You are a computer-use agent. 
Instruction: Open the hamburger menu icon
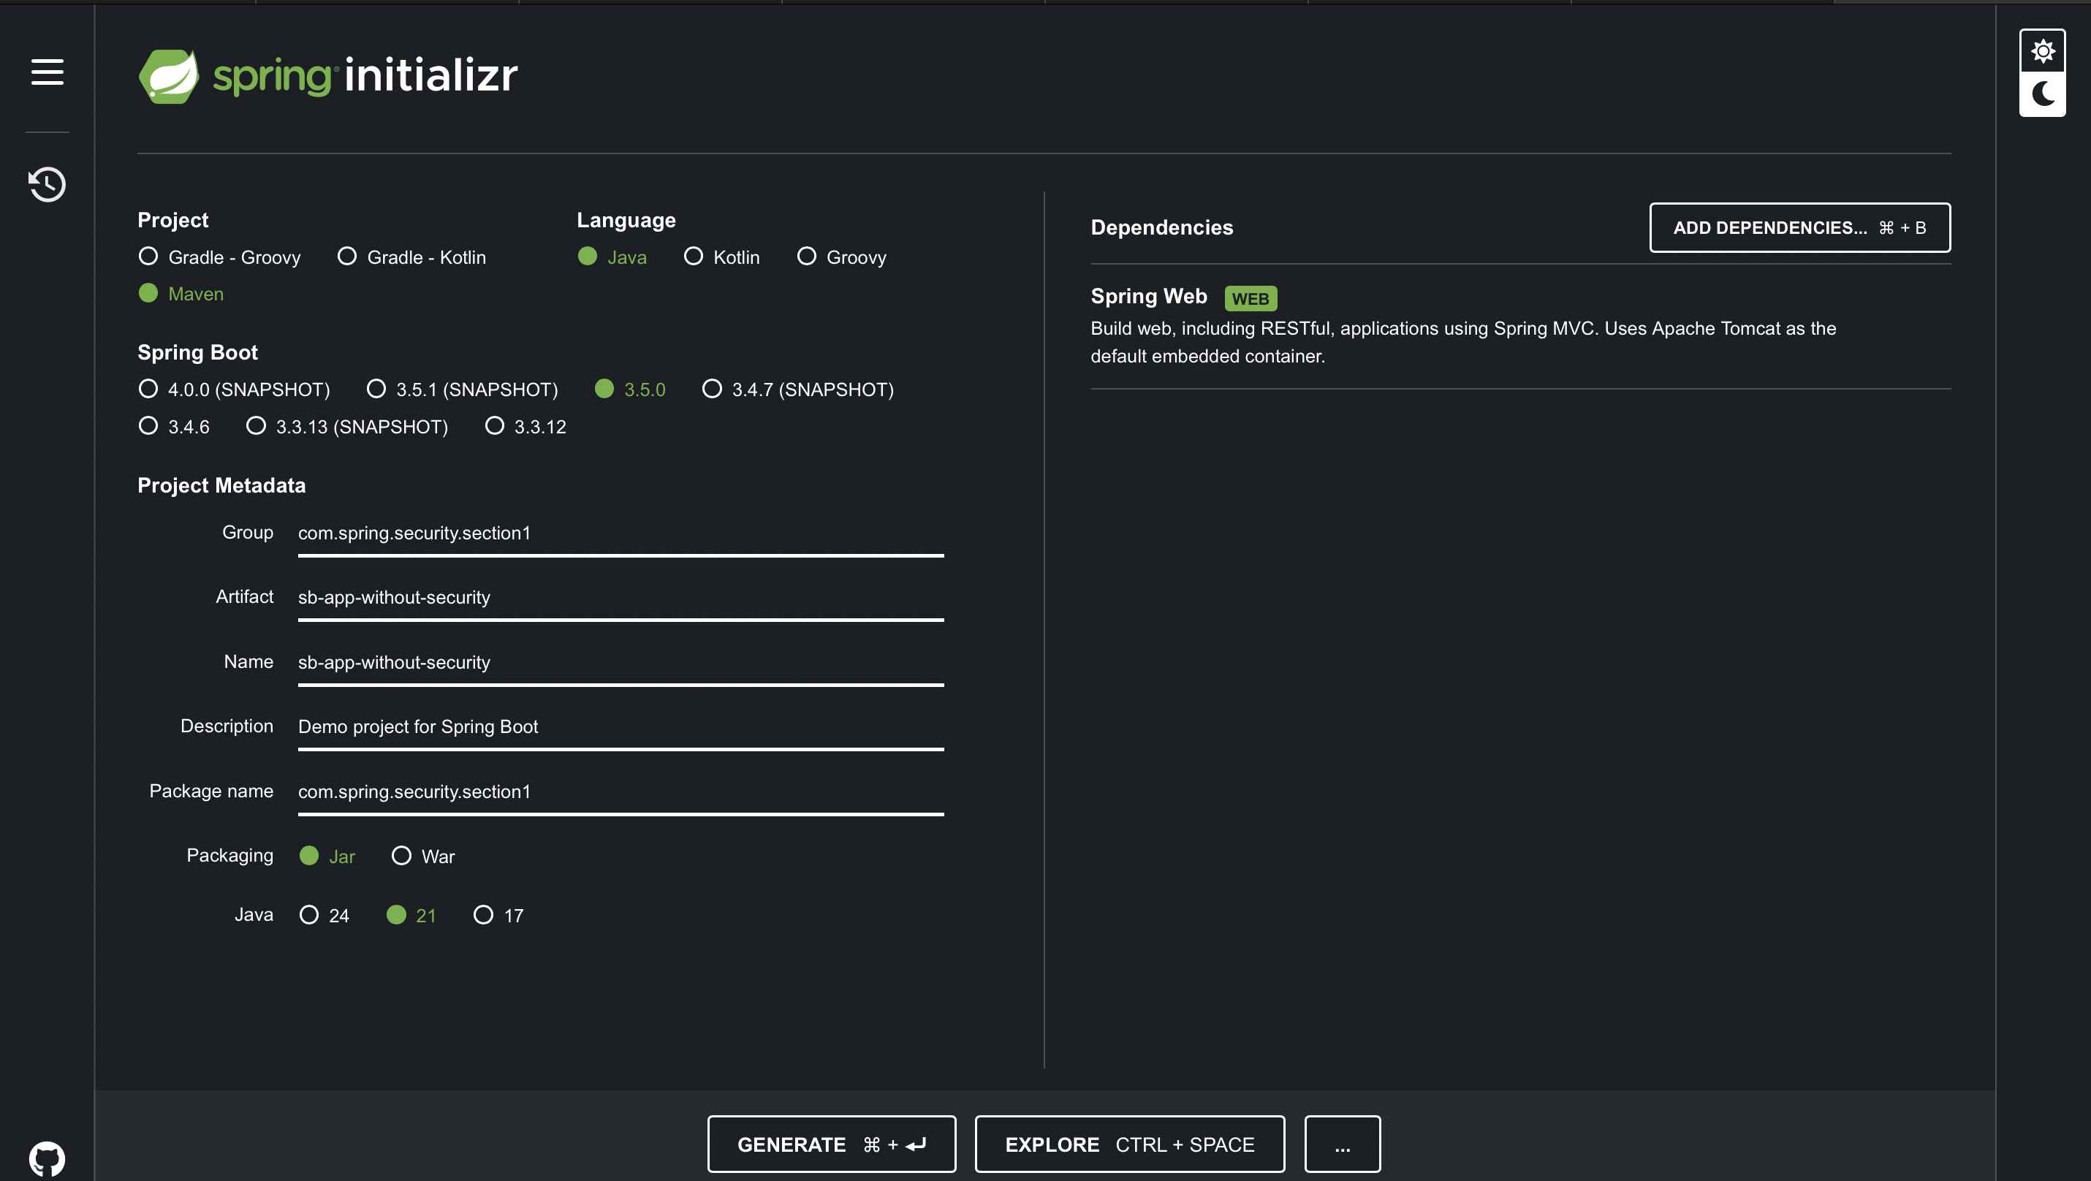(x=47, y=72)
